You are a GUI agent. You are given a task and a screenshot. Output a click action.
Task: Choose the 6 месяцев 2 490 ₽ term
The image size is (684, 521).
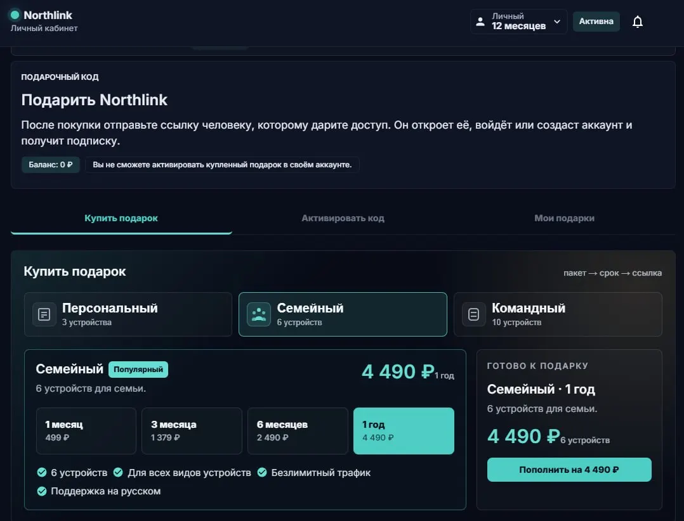coord(298,431)
